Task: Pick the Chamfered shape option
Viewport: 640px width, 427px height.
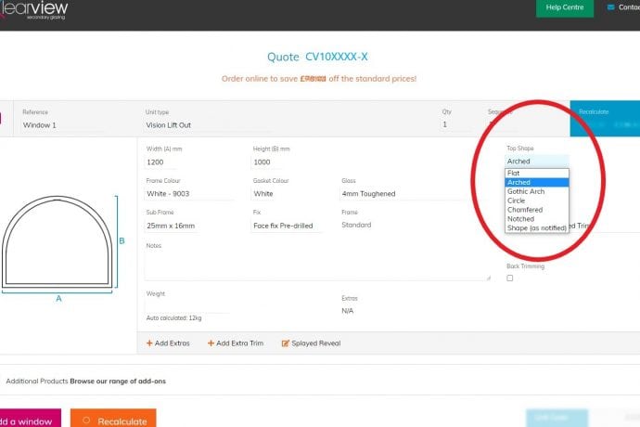Action: coord(525,210)
